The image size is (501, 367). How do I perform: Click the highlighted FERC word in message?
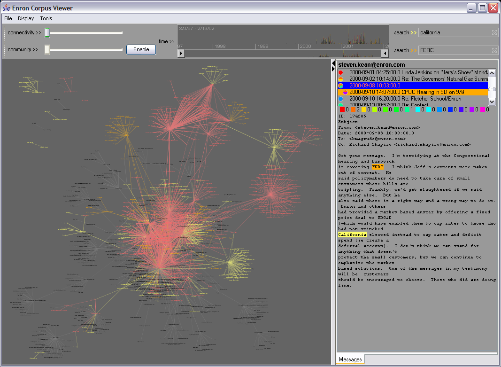(x=378, y=167)
